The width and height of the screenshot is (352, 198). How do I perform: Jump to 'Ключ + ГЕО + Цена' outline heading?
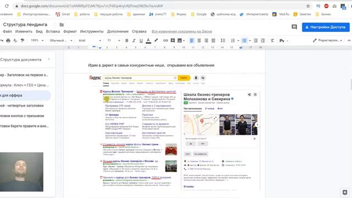(24, 85)
